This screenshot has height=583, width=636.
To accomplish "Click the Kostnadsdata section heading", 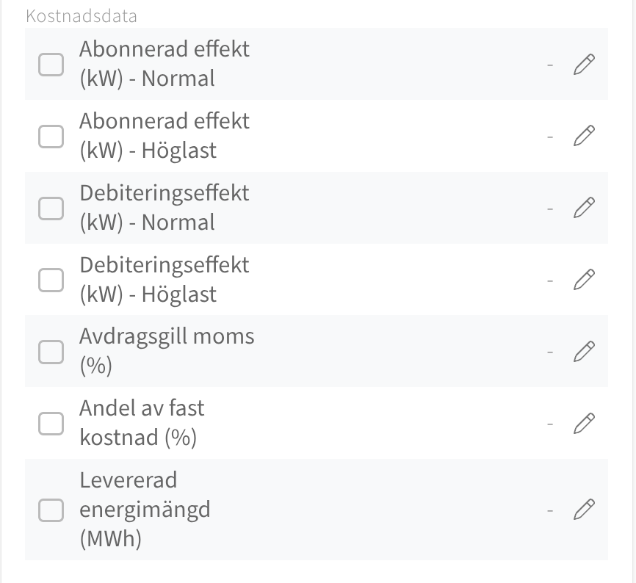I will pyautogui.click(x=82, y=16).
